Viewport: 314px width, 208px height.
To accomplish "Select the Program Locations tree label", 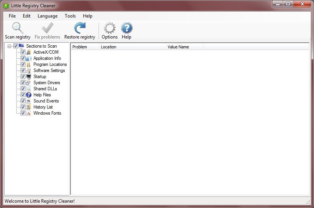I will coord(50,64).
